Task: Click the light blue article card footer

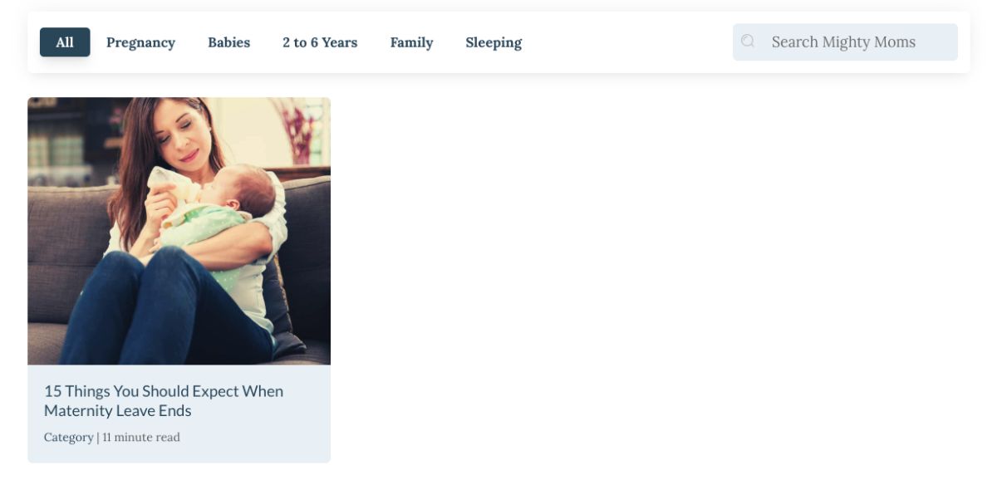Action: 179,414
